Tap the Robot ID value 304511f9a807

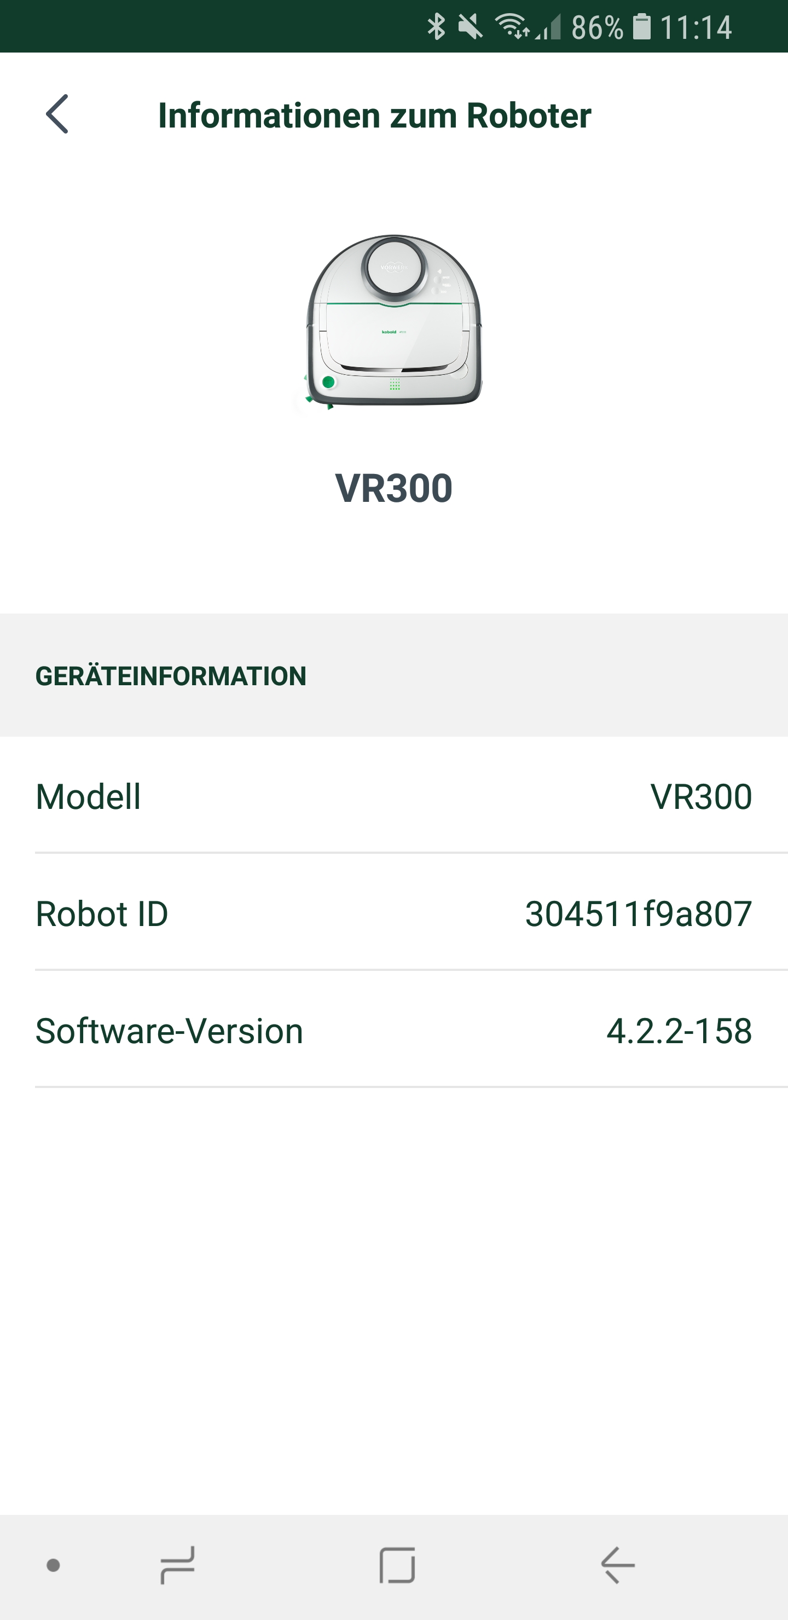coord(638,914)
